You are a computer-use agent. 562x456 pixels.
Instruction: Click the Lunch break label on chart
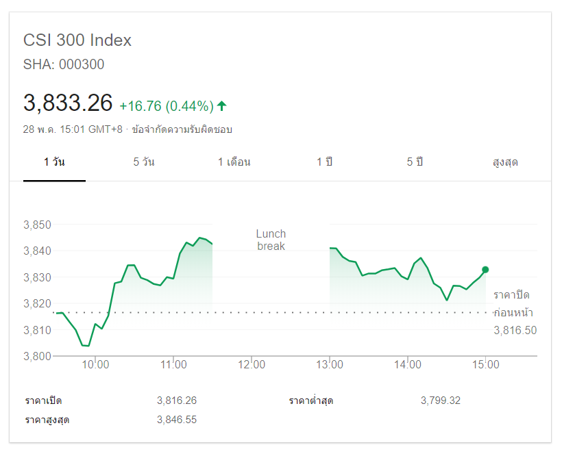271,240
